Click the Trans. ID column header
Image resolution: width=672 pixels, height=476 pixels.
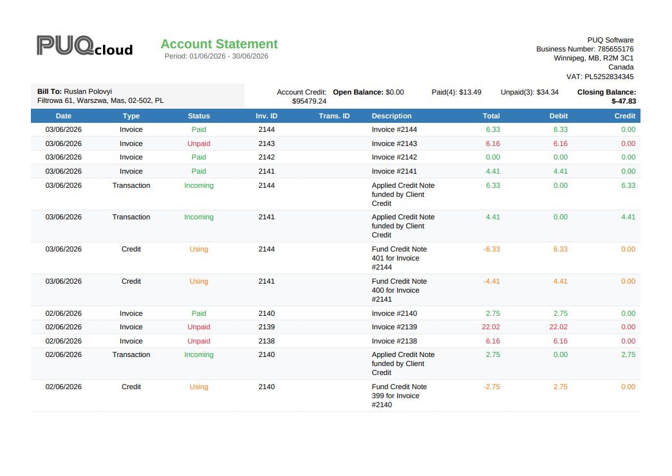click(x=334, y=116)
